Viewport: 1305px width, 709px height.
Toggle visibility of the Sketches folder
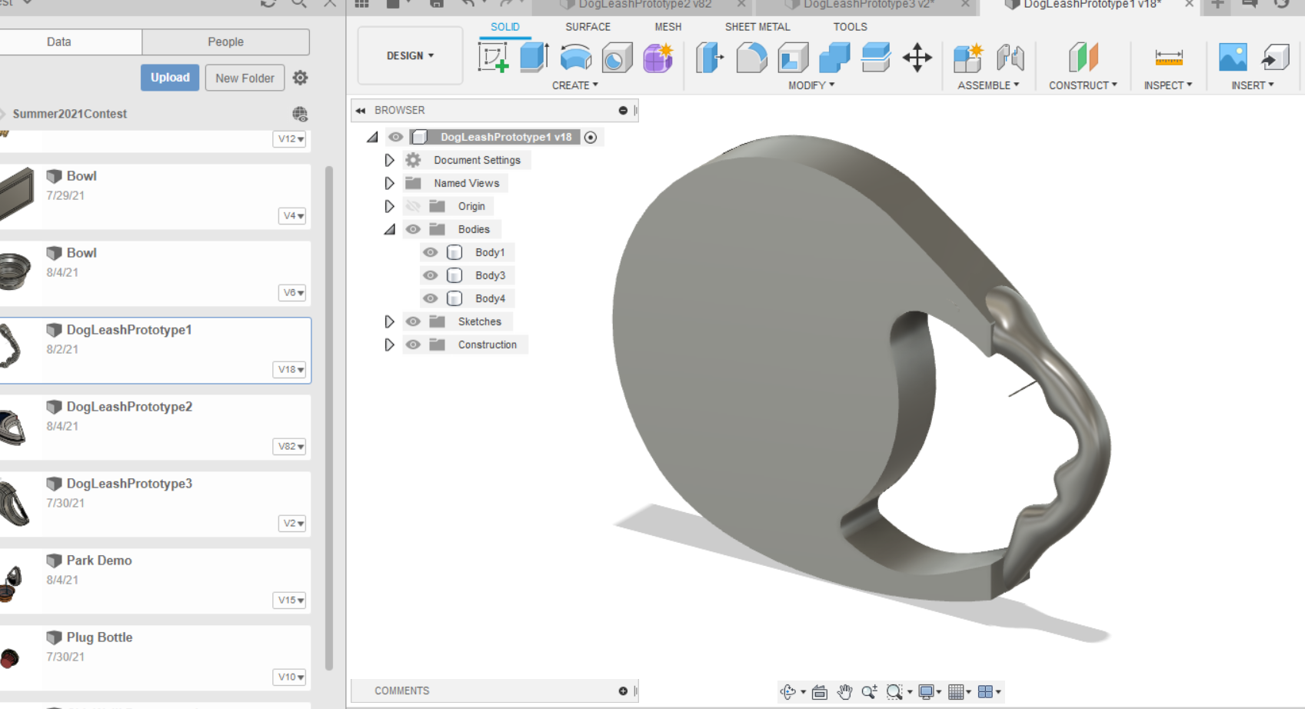pos(413,321)
